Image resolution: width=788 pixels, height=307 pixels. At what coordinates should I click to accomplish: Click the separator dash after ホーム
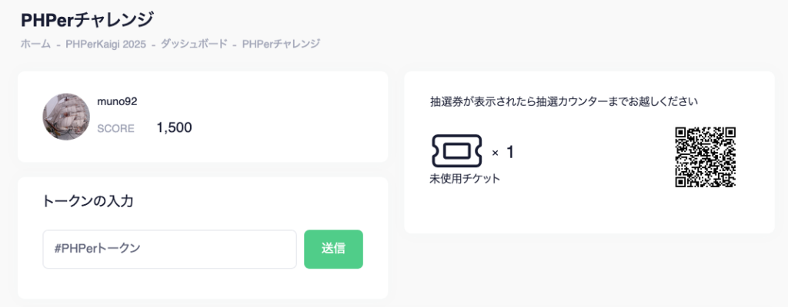click(x=58, y=44)
